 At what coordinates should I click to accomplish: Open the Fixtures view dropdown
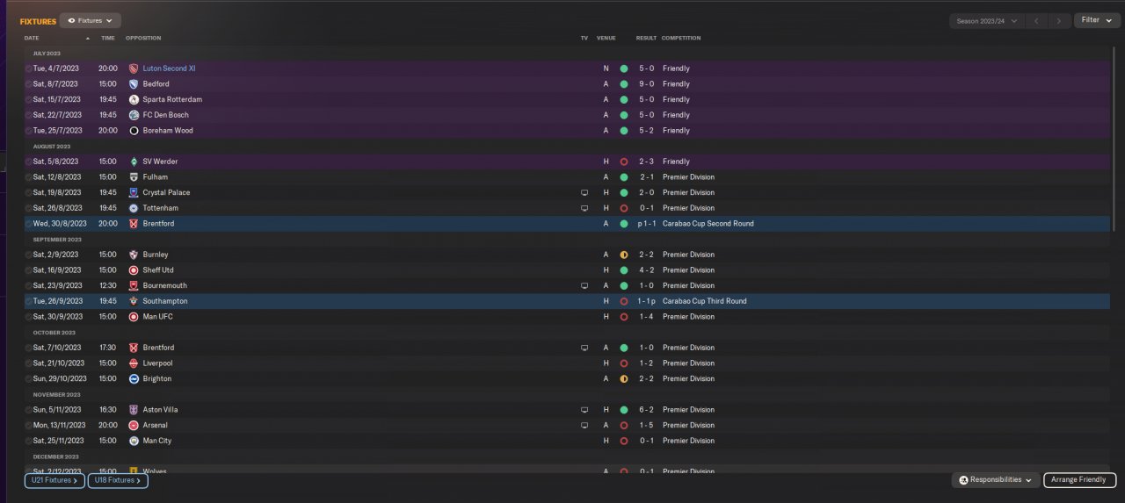point(91,20)
